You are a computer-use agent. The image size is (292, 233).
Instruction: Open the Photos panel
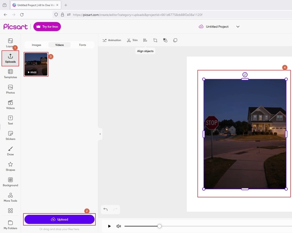tap(10, 89)
